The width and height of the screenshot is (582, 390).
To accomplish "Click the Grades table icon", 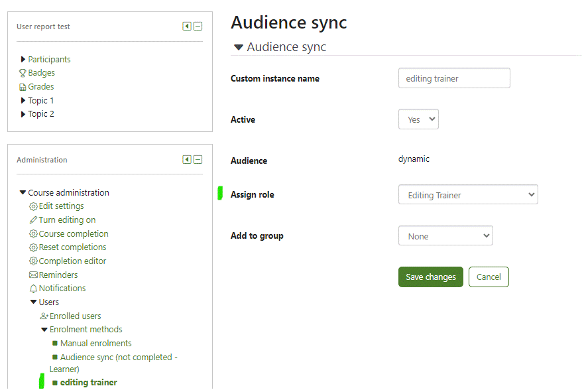I will coord(23,87).
